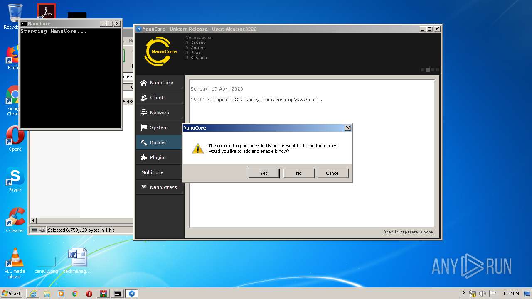
Task: Switch to WinRAR taskbar button
Action: pyautogui.click(x=103, y=294)
